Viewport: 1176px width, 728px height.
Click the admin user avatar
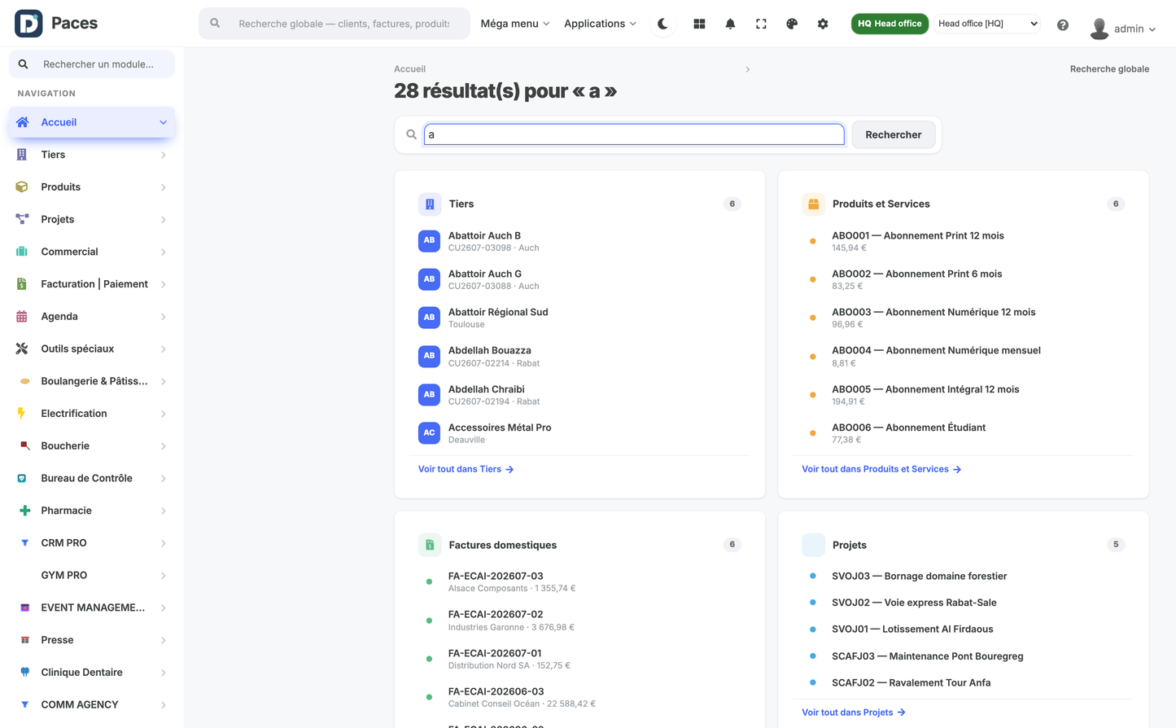pyautogui.click(x=1099, y=29)
